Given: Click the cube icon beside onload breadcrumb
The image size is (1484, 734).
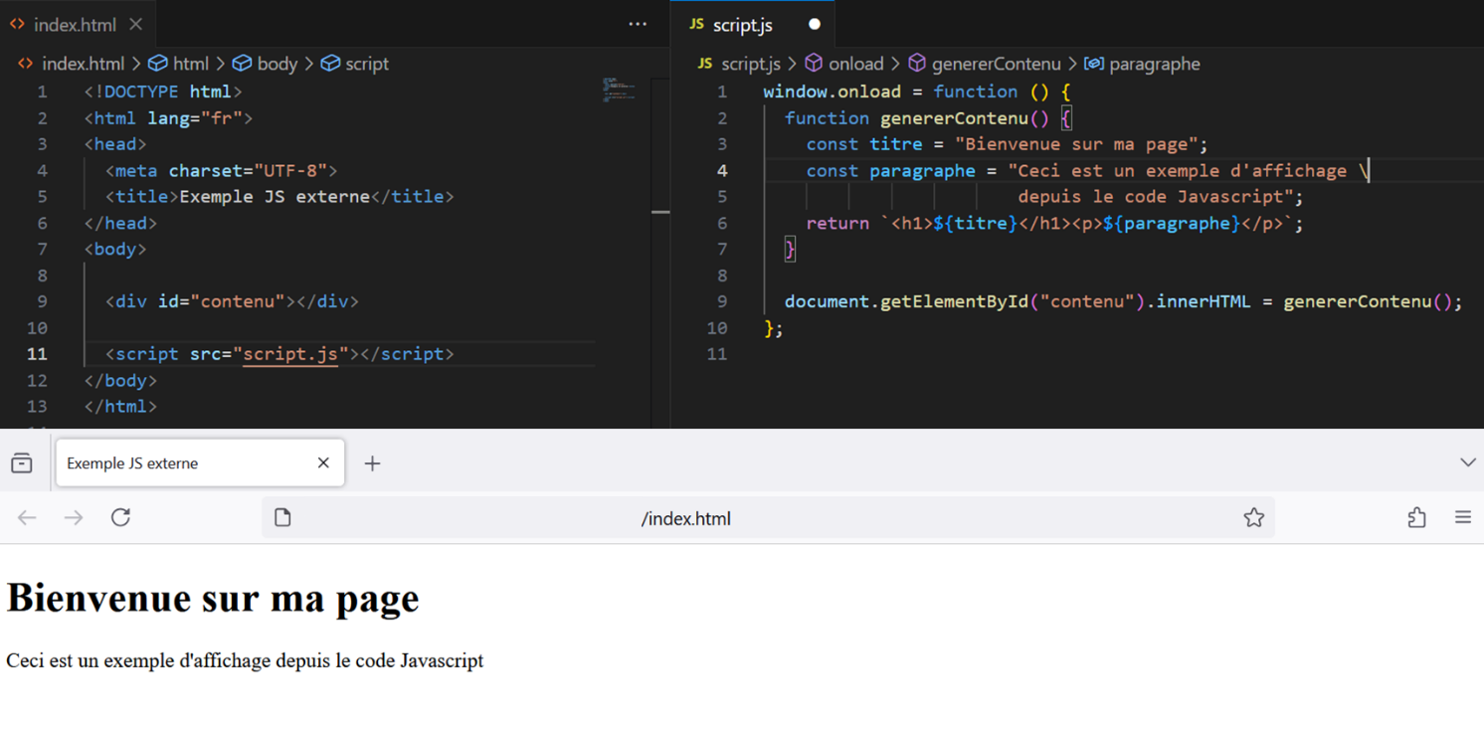Looking at the screenshot, I should point(814,64).
